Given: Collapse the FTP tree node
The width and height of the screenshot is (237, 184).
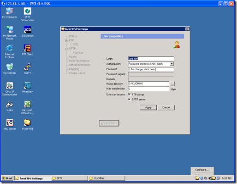Looking at the screenshot, I should (x=66, y=40).
